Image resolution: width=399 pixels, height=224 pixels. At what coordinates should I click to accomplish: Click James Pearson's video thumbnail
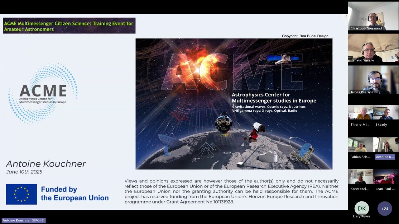[373, 80]
